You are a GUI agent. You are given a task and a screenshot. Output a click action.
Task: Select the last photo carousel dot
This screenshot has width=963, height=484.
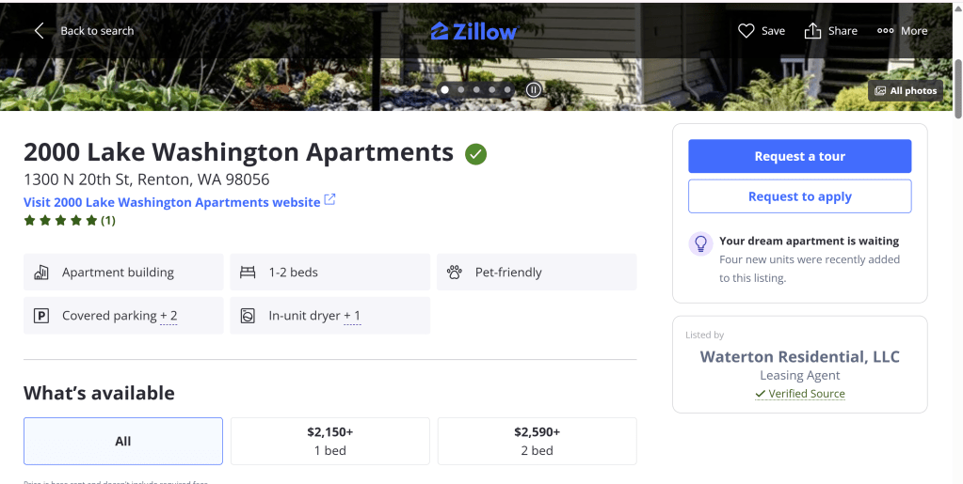[x=507, y=90]
